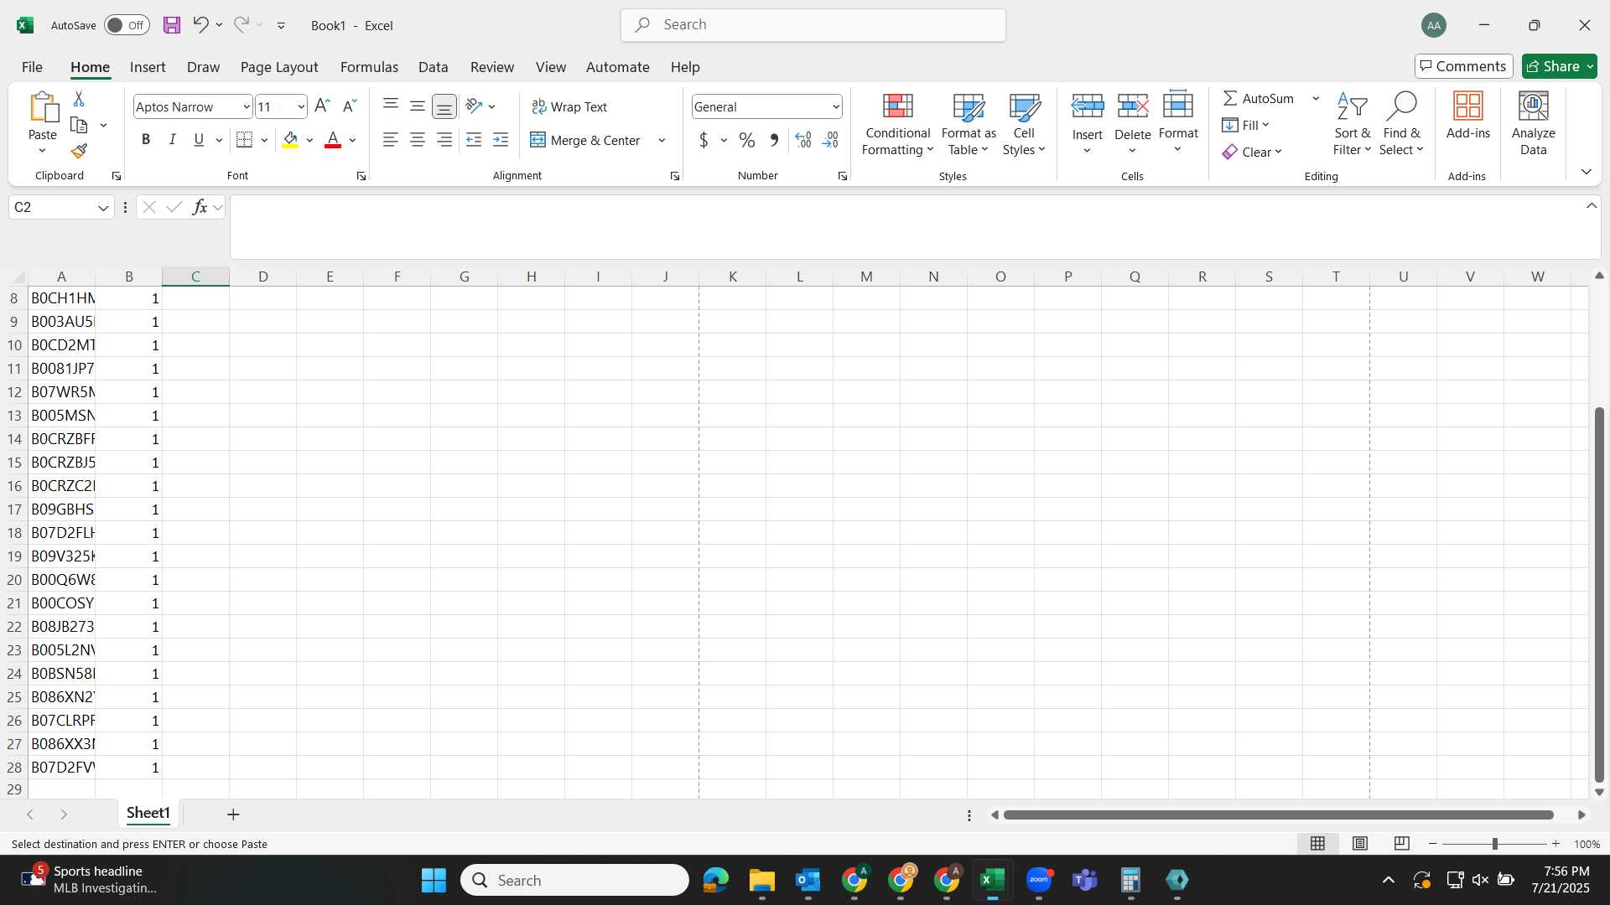Open the General number format dropdown
This screenshot has height=905, width=1610.
tap(836, 106)
